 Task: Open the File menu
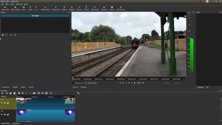[2, 4]
